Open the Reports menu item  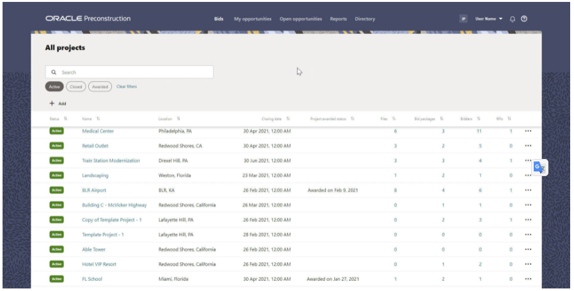[x=338, y=19]
